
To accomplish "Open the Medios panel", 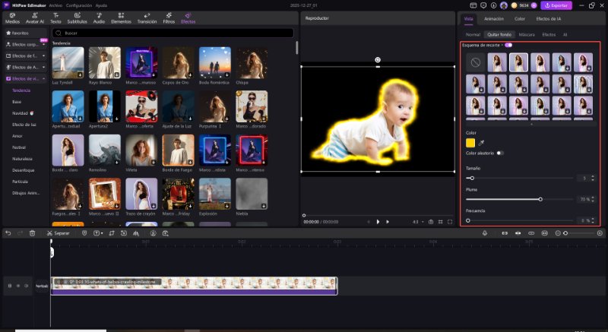I will [12, 18].
